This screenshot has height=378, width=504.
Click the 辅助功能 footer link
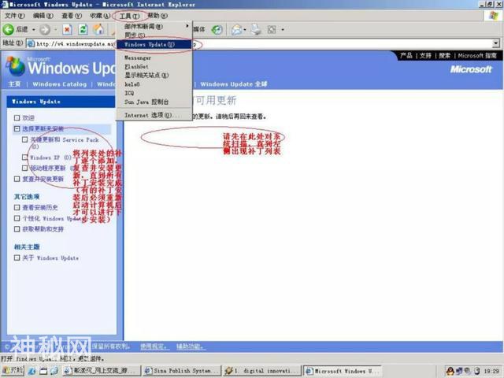[x=190, y=346]
